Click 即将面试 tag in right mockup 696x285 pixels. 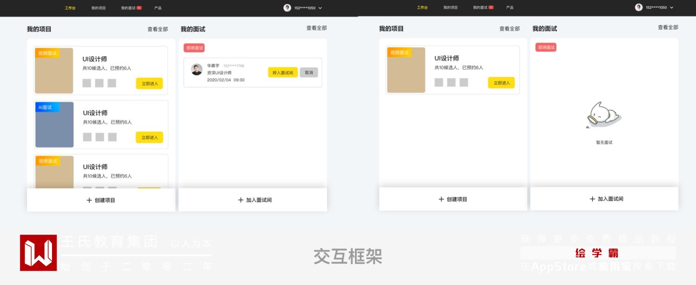pos(546,47)
